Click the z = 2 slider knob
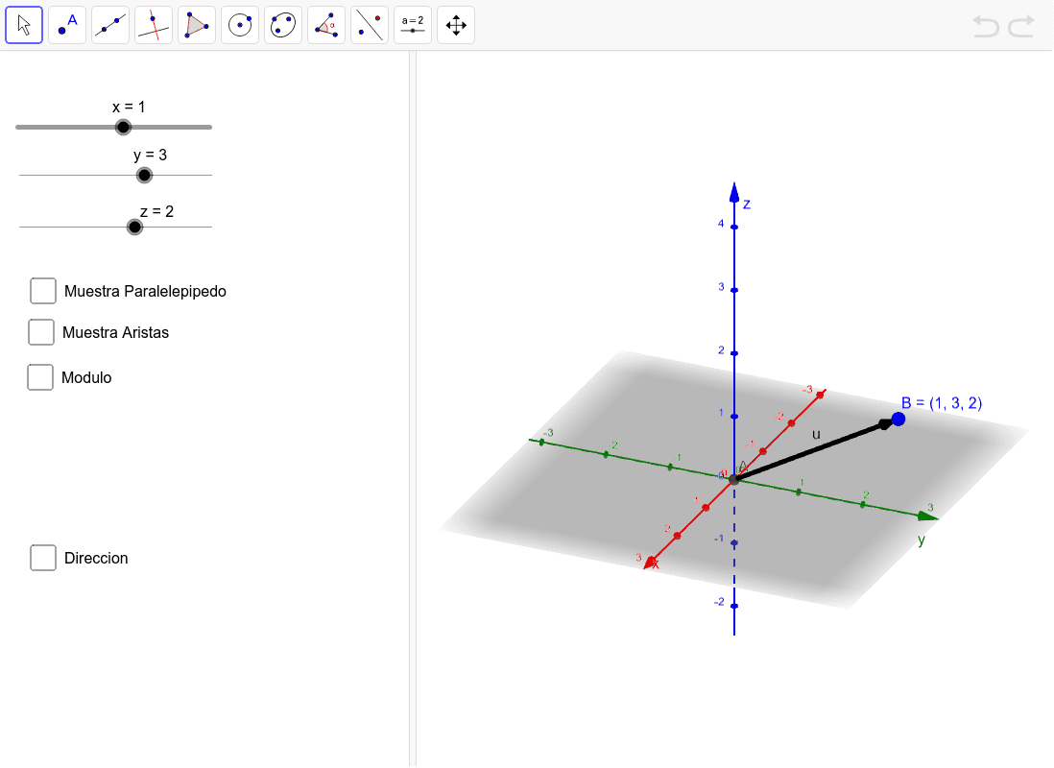 [x=135, y=227]
